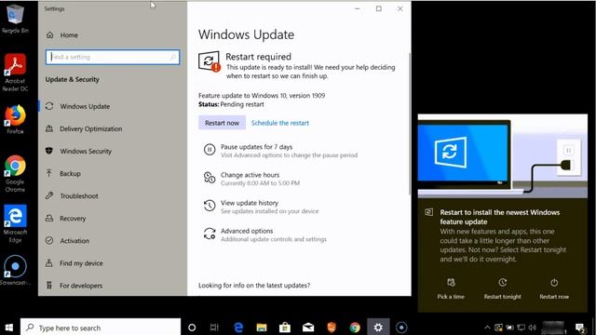Image resolution: width=596 pixels, height=335 pixels.
Task: Click Pick a time in notification
Action: (x=451, y=289)
